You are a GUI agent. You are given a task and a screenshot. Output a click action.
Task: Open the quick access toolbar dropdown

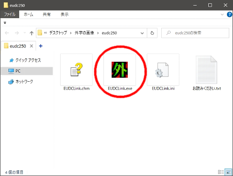click(5, 23)
